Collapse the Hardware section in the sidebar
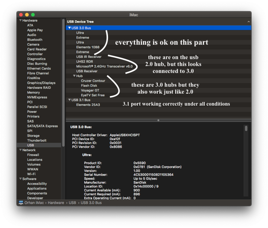 click(20, 20)
